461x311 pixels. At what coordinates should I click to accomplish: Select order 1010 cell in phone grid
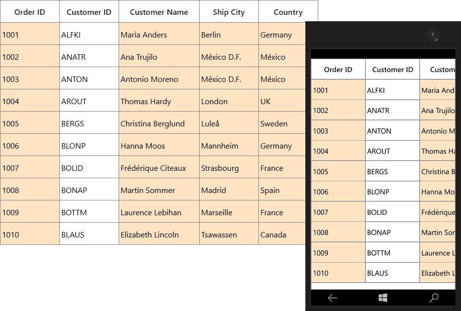[338, 273]
